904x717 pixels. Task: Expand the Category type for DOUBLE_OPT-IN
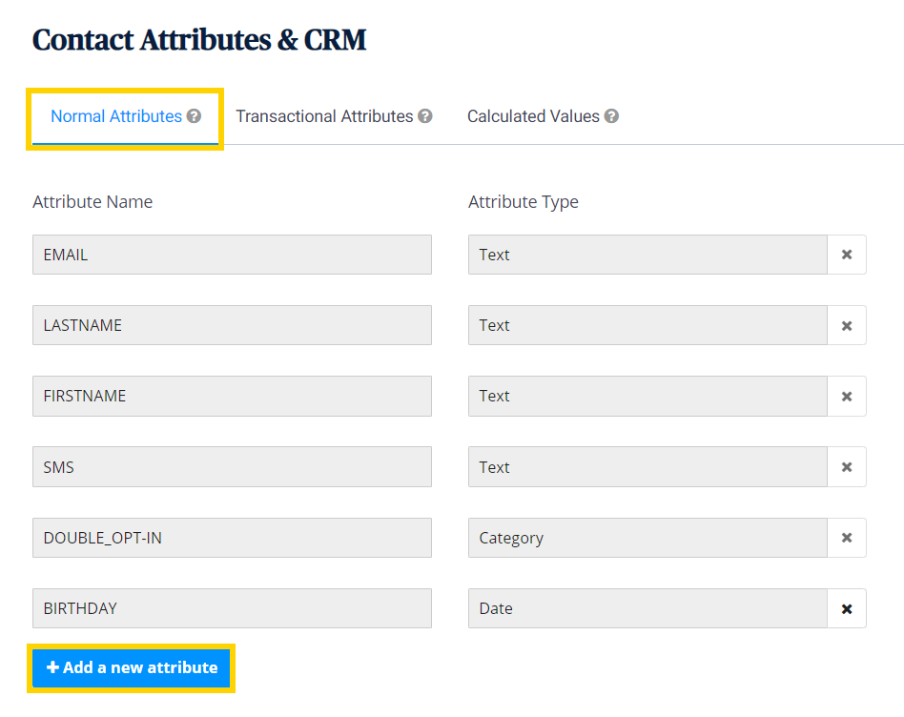(647, 538)
